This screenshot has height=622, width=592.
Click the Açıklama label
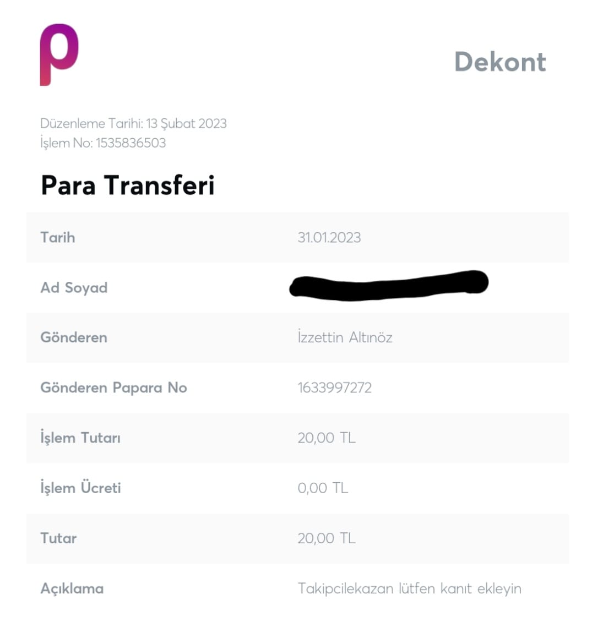point(72,588)
